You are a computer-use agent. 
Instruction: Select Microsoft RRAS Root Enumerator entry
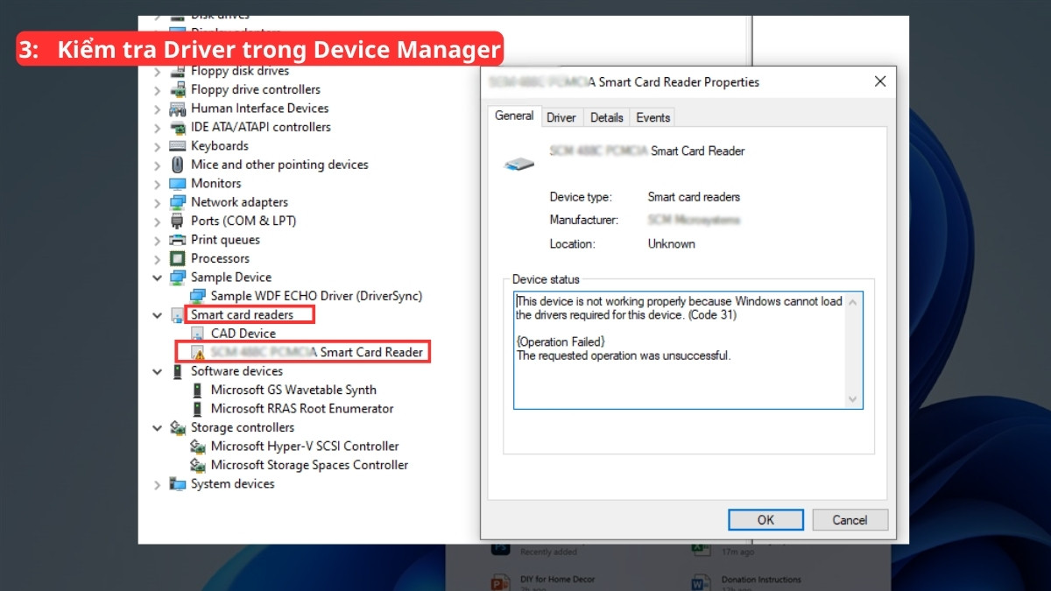click(x=302, y=409)
